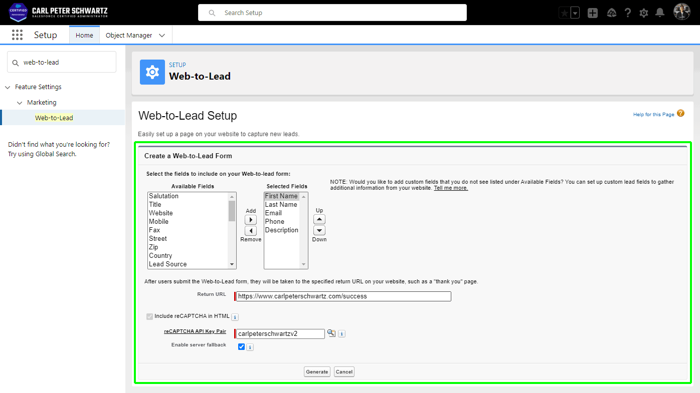700x393 pixels.
Task: Click the Global Actions plus icon
Action: 593,13
